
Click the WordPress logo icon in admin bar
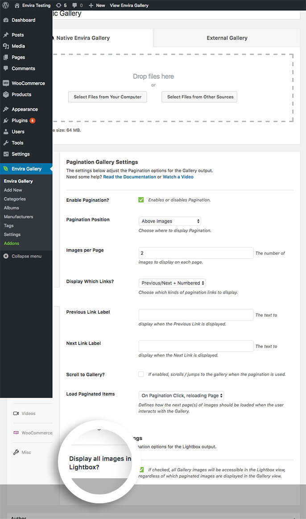[x=6, y=5]
